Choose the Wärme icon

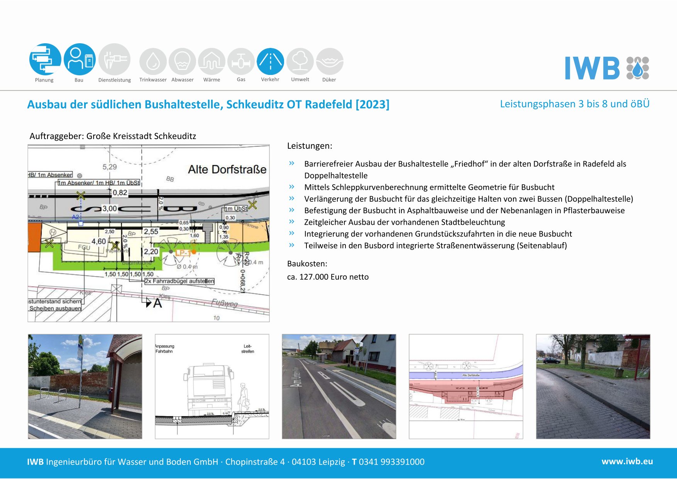pos(212,61)
